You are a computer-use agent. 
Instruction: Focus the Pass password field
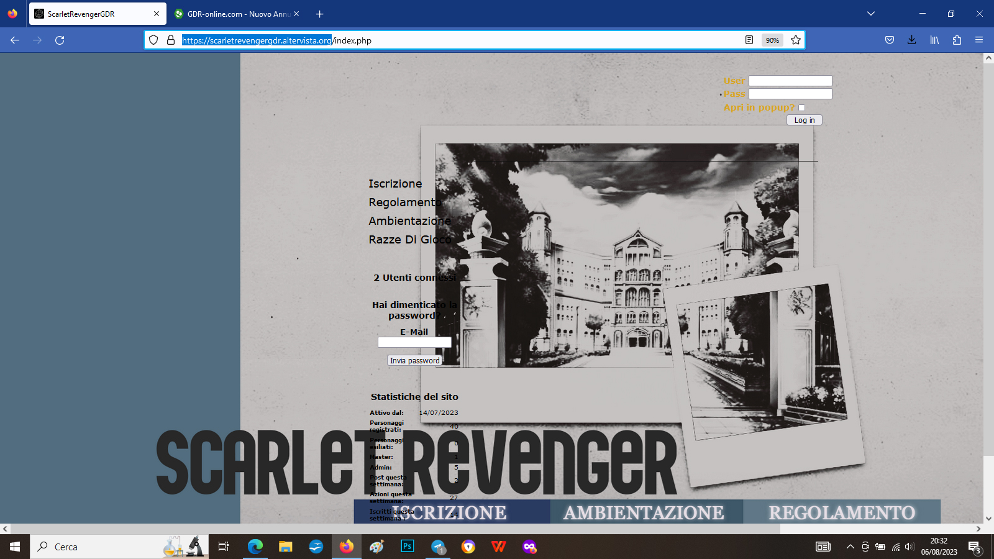click(x=790, y=94)
